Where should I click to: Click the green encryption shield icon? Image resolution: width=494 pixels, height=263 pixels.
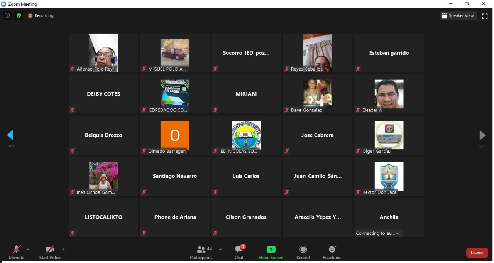pyautogui.click(x=19, y=16)
